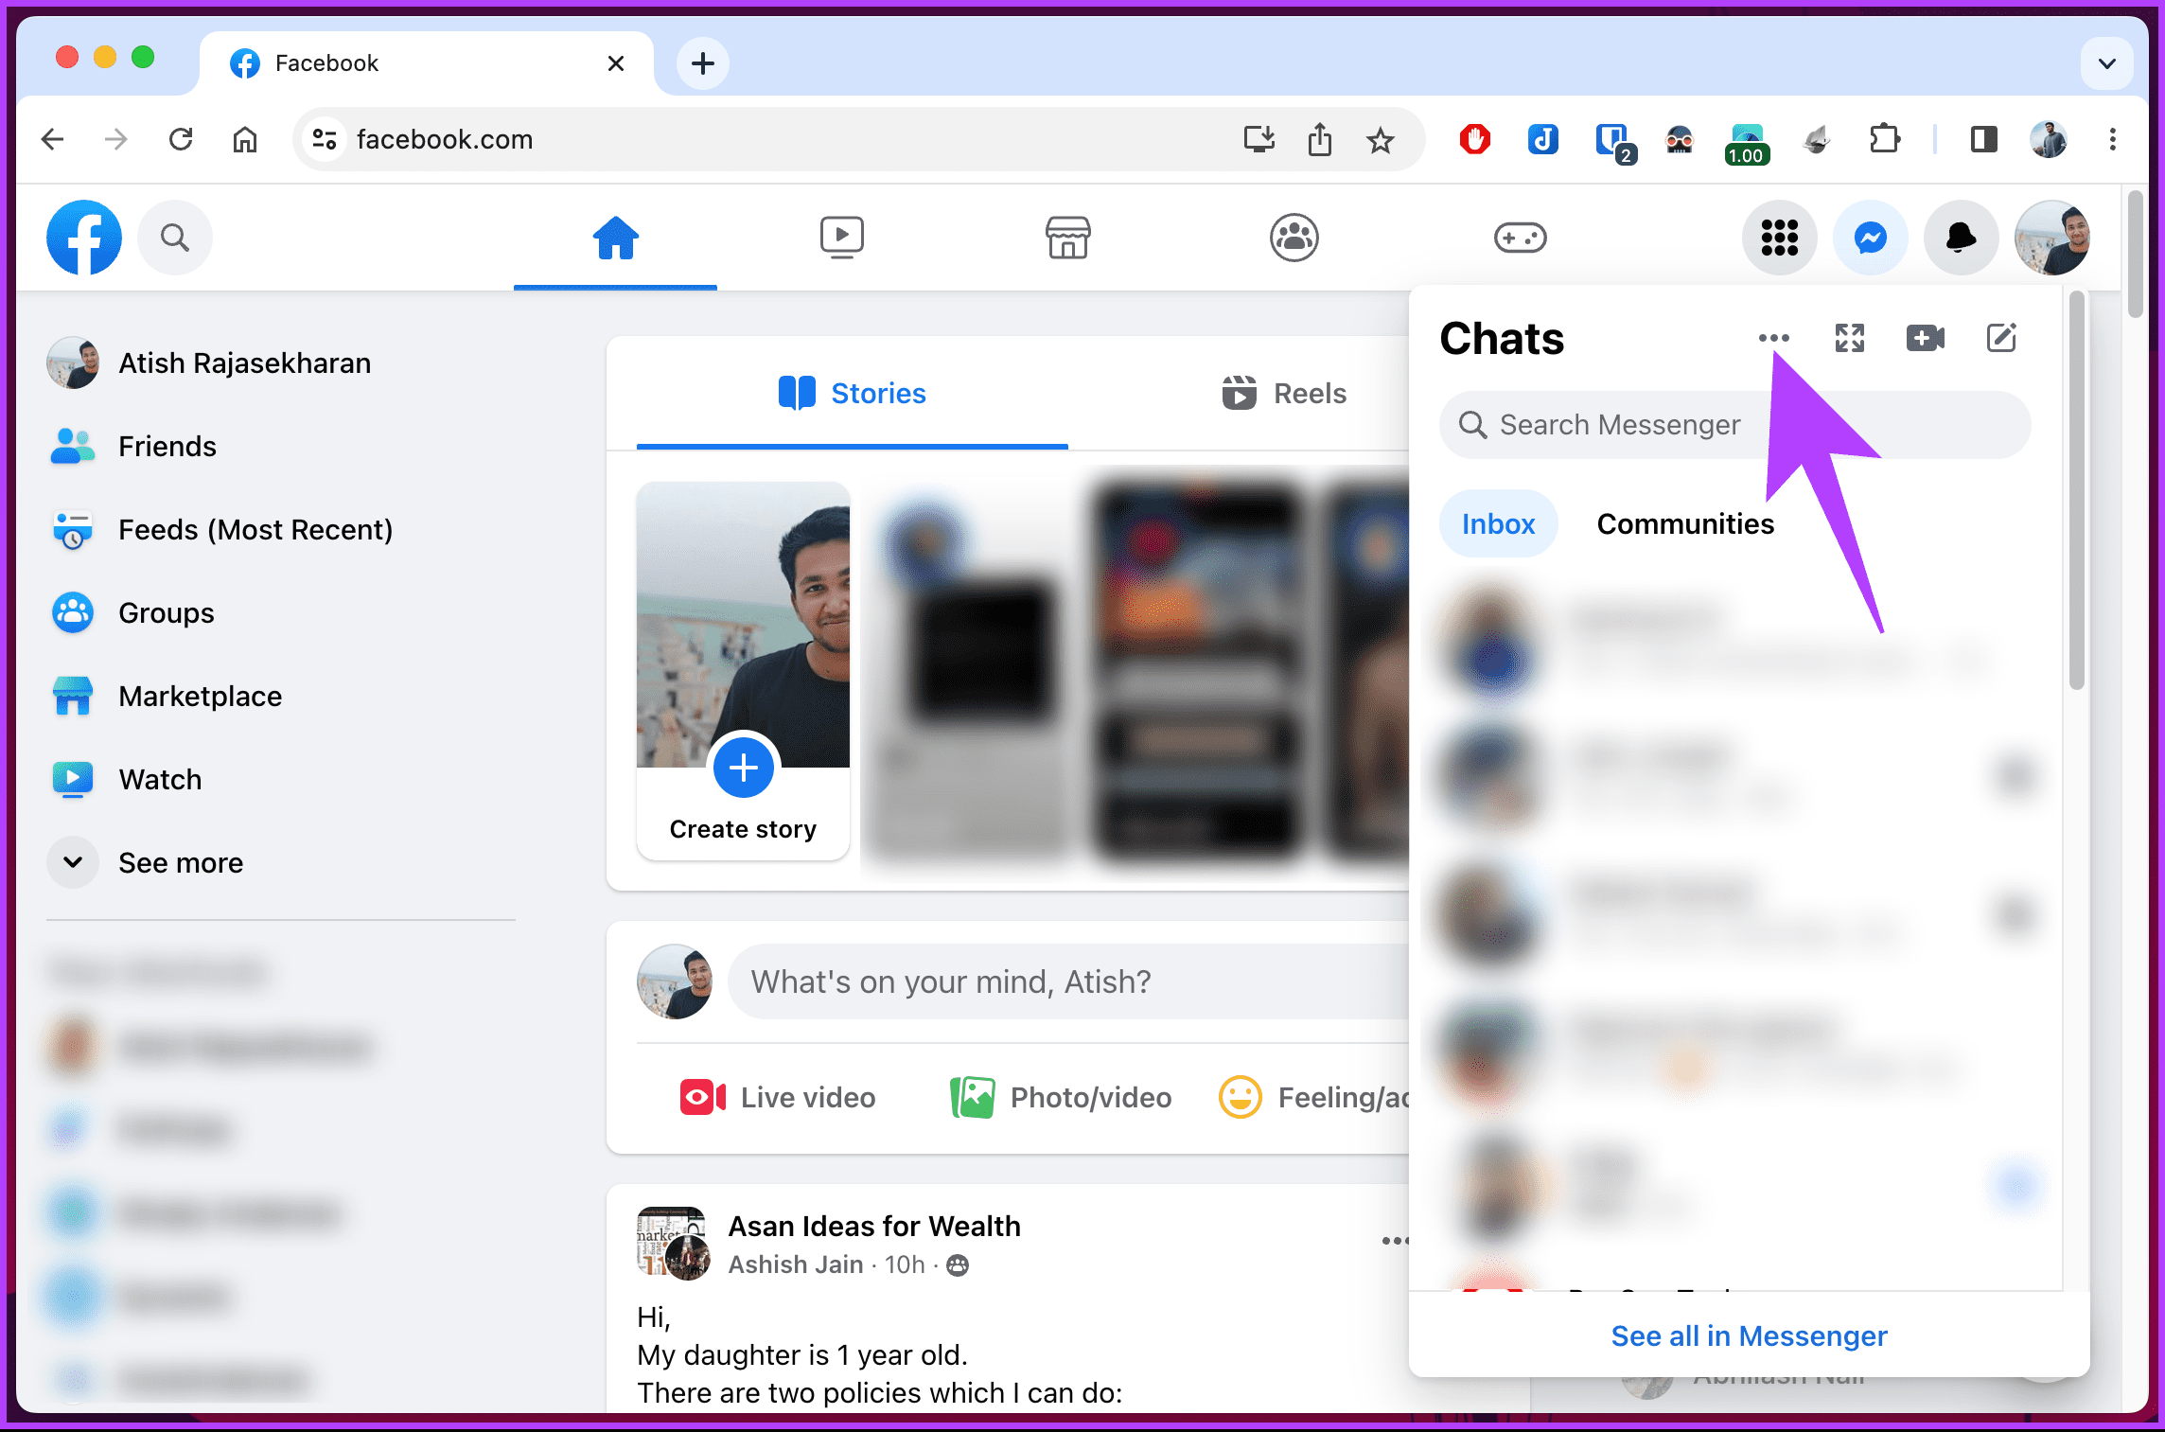Compose a new message

tap(2000, 338)
